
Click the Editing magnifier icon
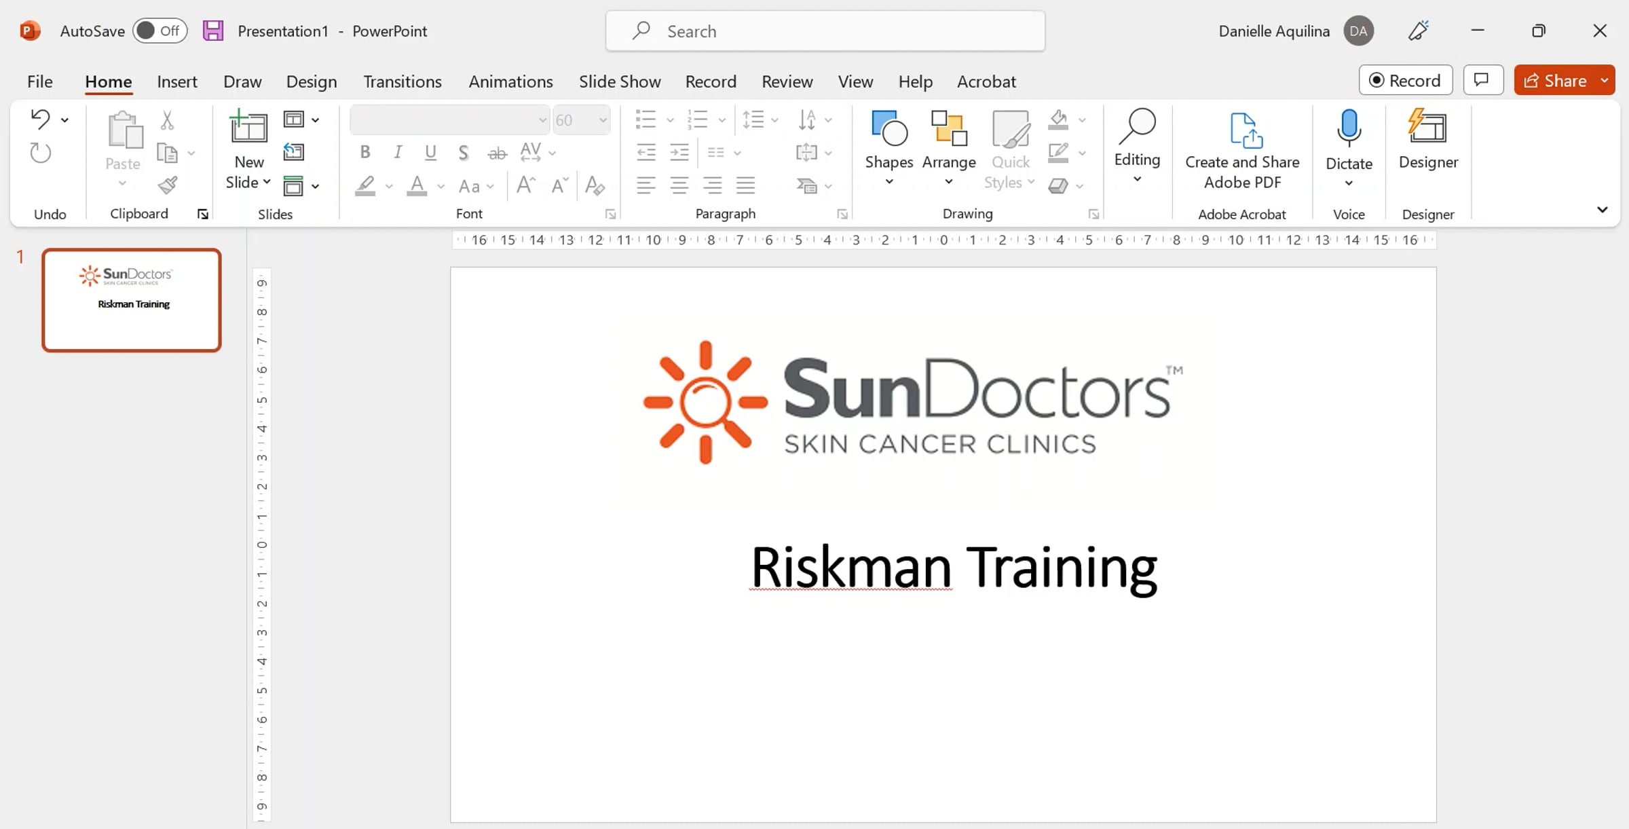click(x=1137, y=126)
